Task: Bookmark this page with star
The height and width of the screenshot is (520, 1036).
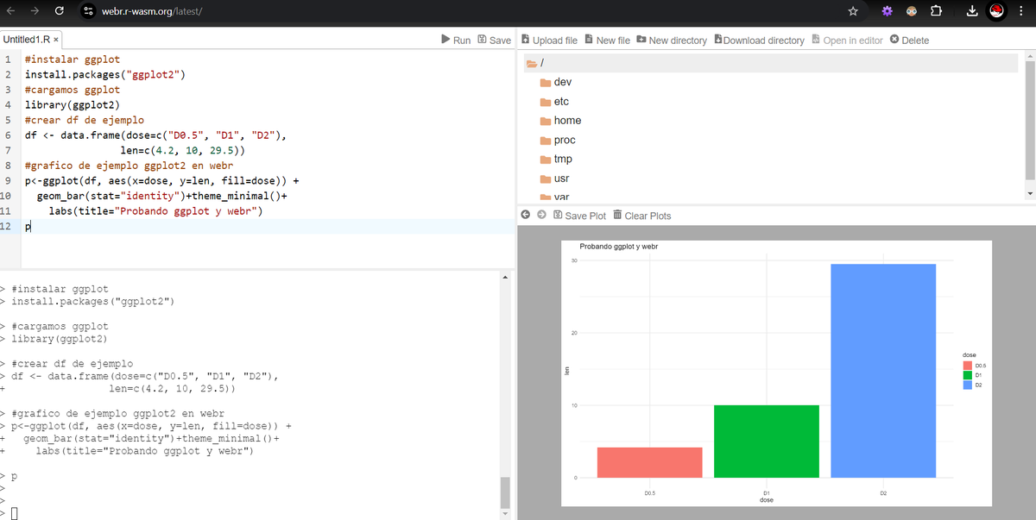Action: click(x=853, y=11)
